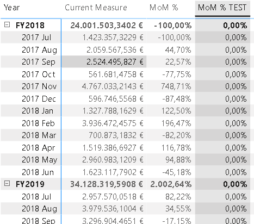This screenshot has height=224, width=254.
Task: Collapse the FY2019 row group
Action: click(7, 183)
